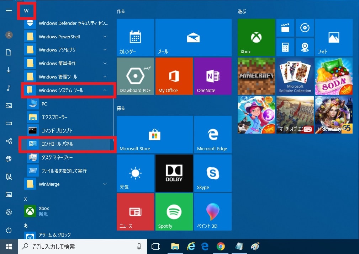Open the paint palette app on taskbar

[255, 247]
